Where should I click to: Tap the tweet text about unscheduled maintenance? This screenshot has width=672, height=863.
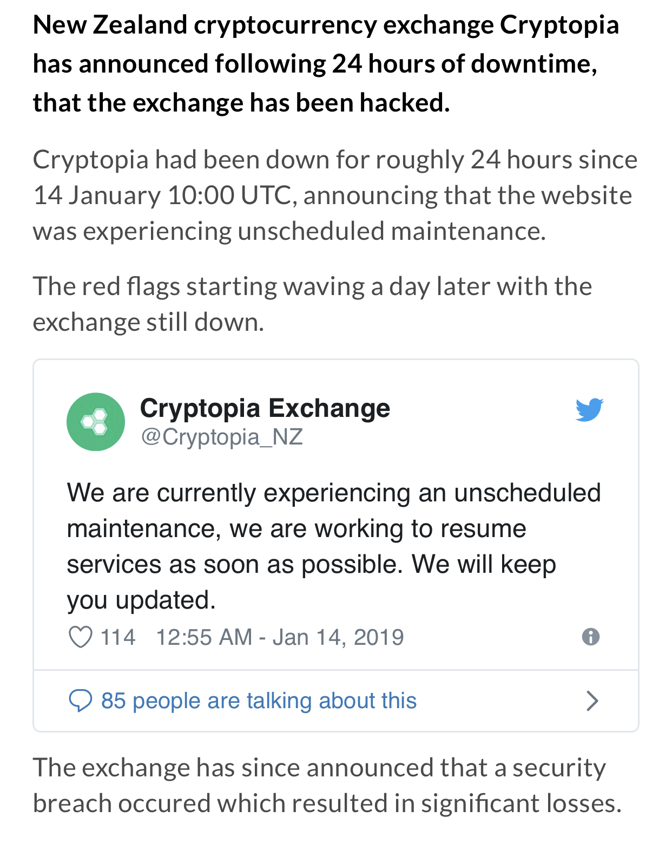click(x=334, y=546)
